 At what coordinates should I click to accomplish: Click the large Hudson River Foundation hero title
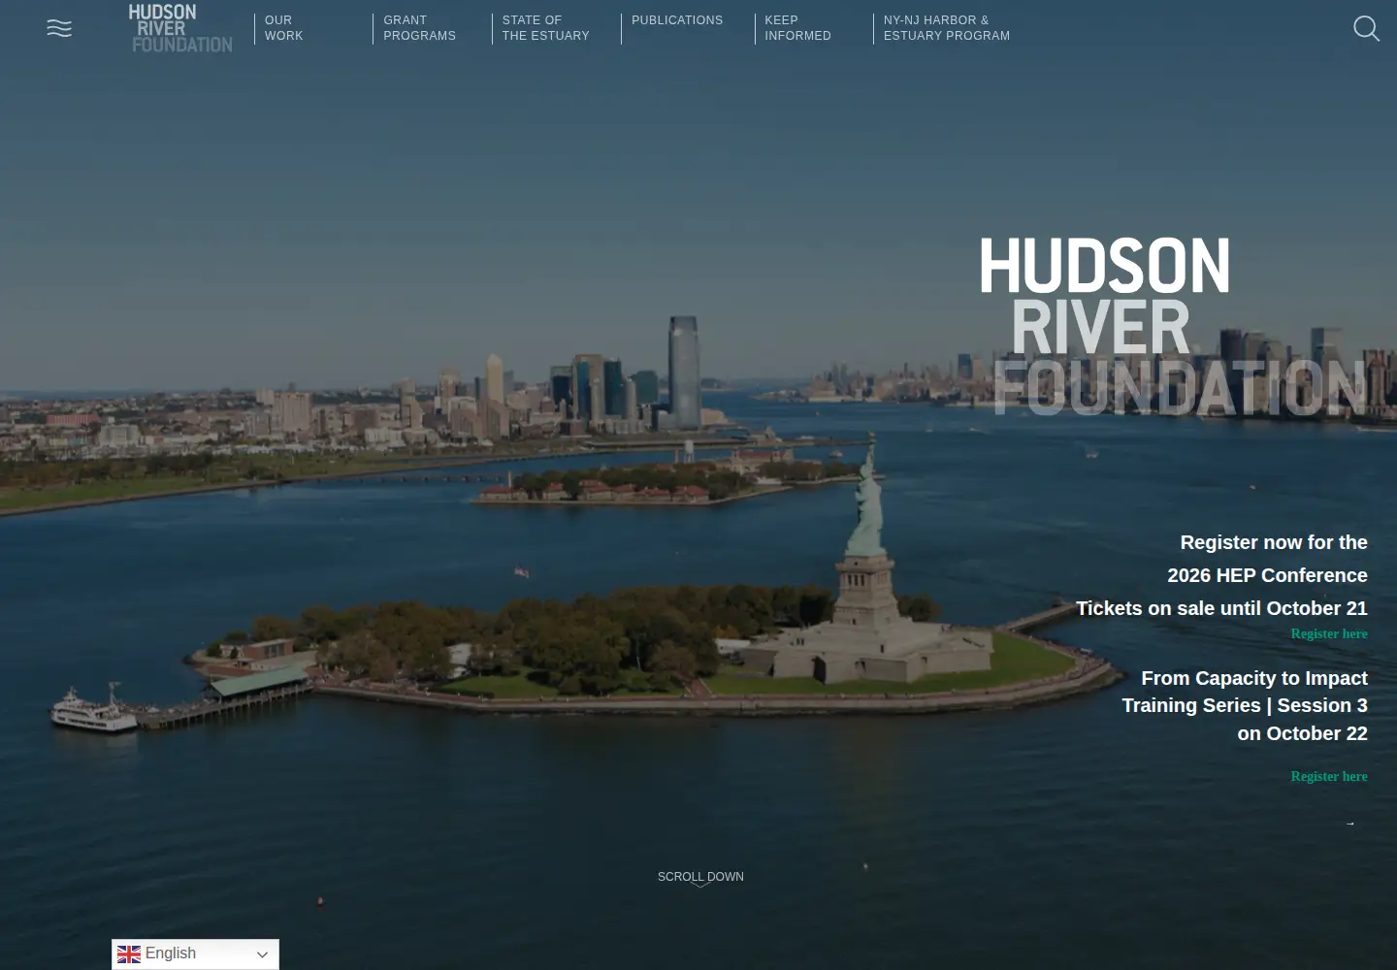1174,327
